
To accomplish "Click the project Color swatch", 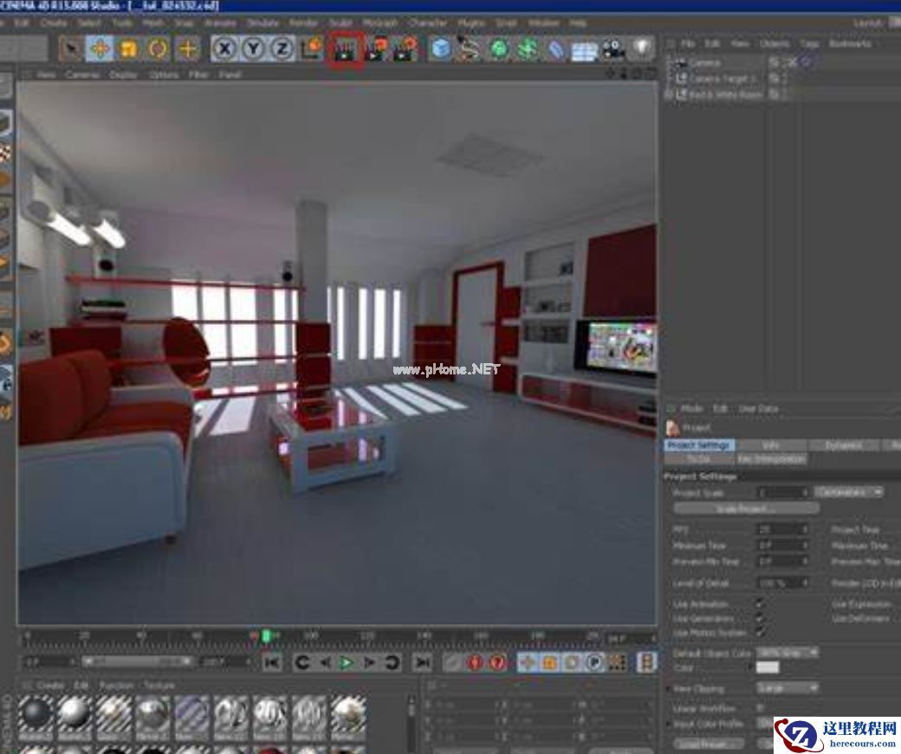I will click(x=768, y=667).
